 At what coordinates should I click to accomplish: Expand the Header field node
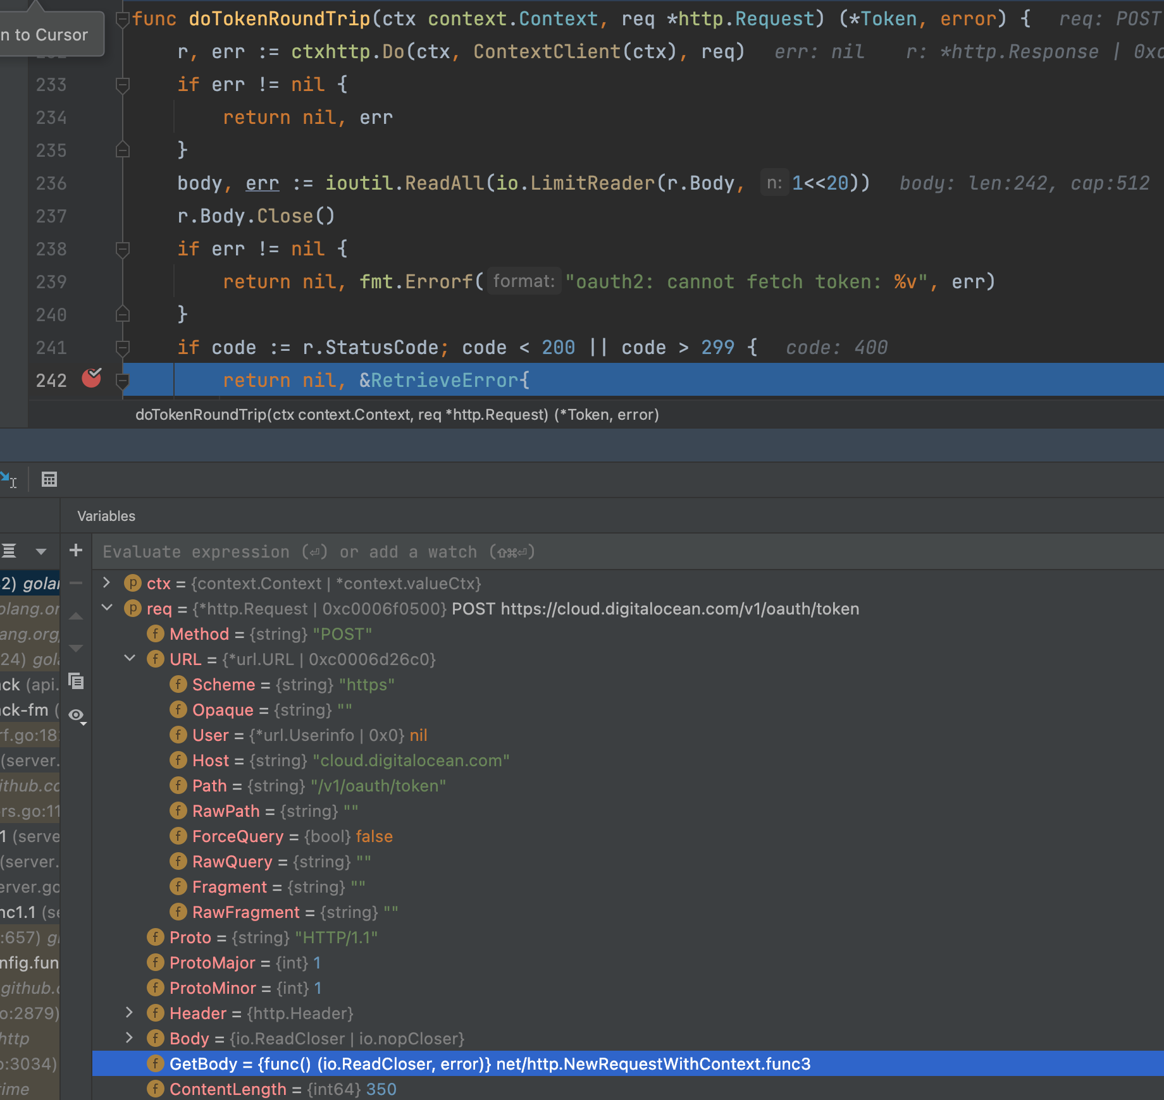pyautogui.click(x=130, y=1013)
